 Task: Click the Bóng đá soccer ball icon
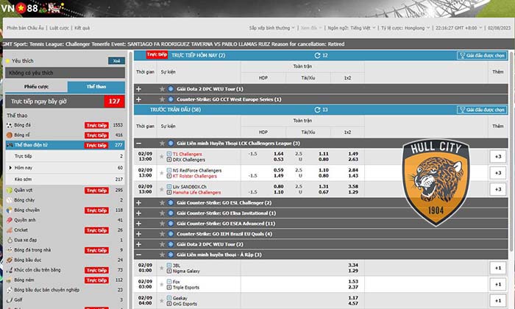coord(8,125)
